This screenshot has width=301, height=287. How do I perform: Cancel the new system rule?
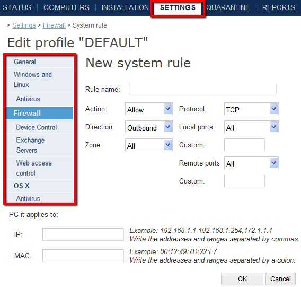(x=280, y=279)
